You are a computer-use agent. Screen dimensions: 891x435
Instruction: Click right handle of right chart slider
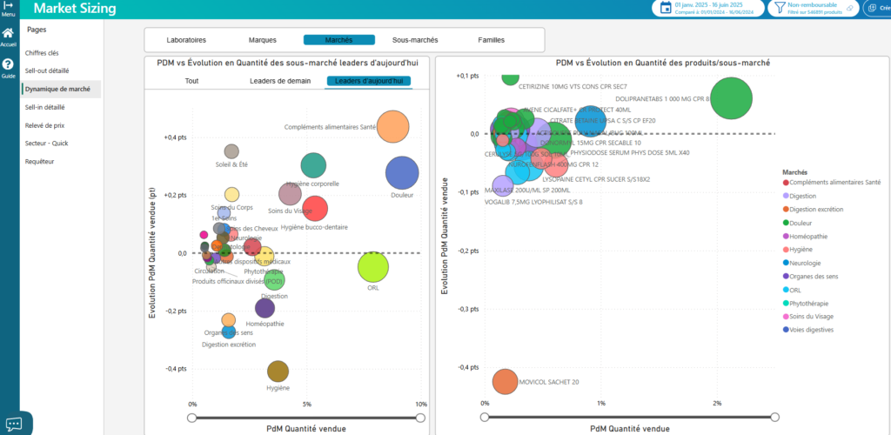[x=774, y=417]
